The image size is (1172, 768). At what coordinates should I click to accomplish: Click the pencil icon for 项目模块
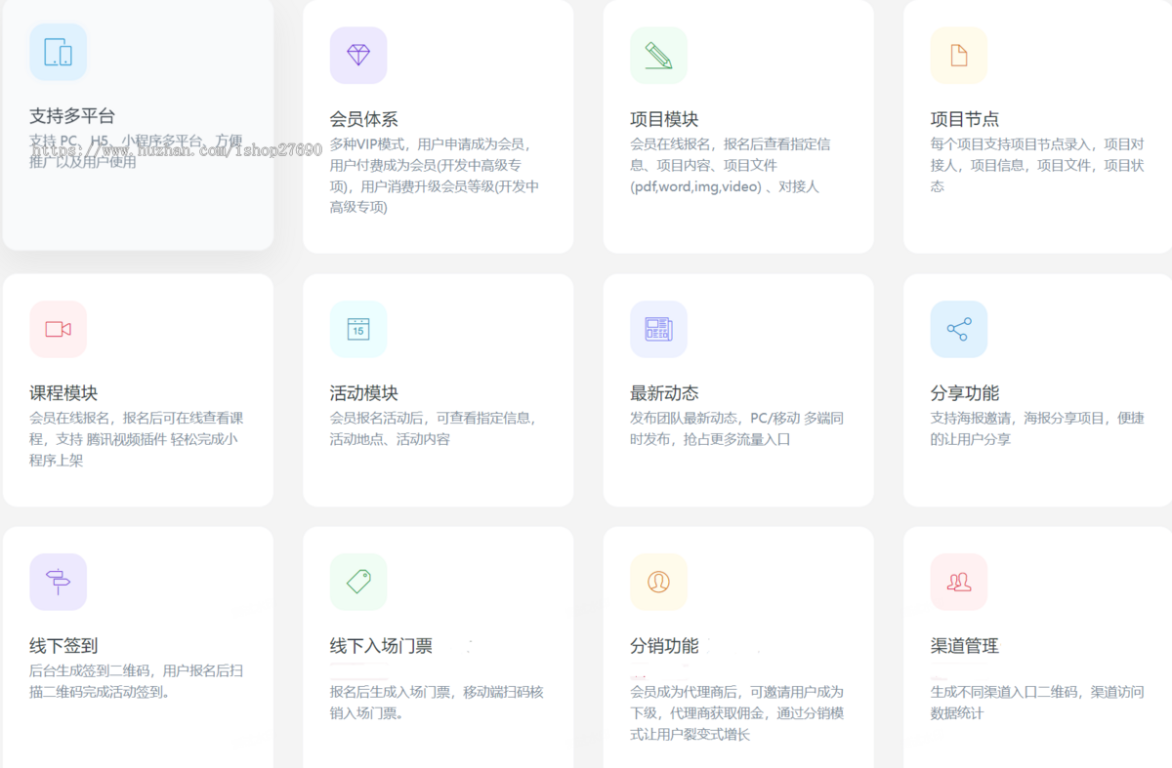coord(658,56)
